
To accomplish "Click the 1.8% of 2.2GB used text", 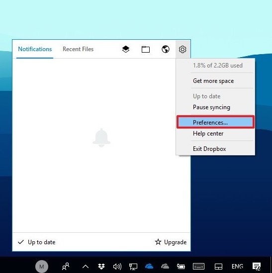I will [x=218, y=66].
